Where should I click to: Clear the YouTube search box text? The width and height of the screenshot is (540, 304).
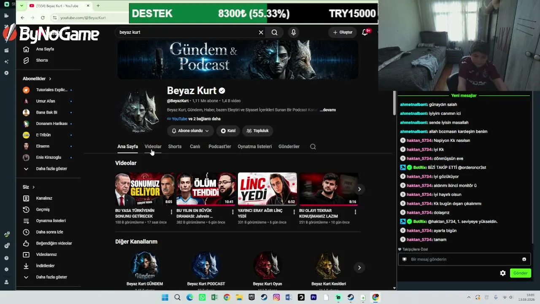(x=261, y=32)
